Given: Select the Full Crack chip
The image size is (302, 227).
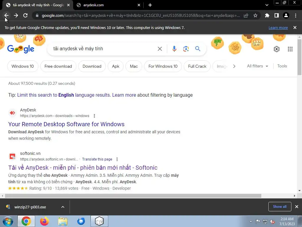Looking at the screenshot, I should [x=197, y=66].
